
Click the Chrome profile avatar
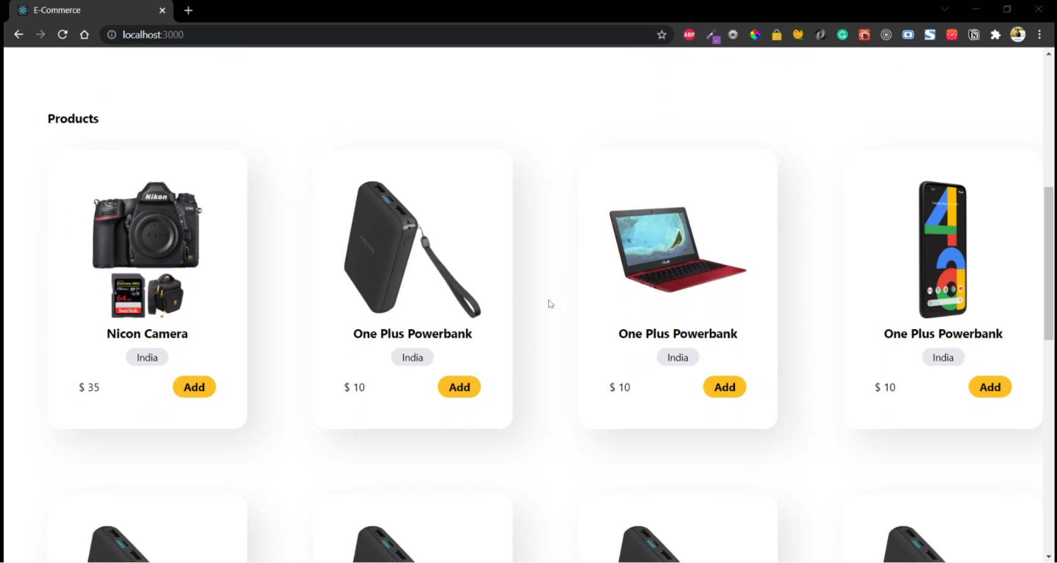(1018, 35)
